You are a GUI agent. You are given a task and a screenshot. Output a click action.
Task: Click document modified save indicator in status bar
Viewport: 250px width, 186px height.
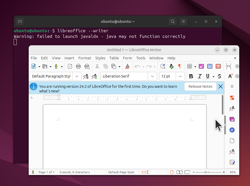click(x=33, y=172)
